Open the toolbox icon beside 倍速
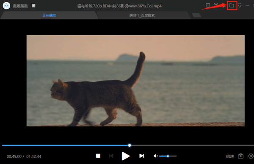This screenshot has width=254, height=164. pyautogui.click(x=240, y=156)
